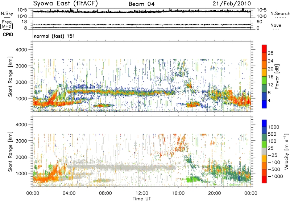Pick the red bottom Velocity colorbar segment
The height and width of the screenshot is (201, 290).
[264, 180]
